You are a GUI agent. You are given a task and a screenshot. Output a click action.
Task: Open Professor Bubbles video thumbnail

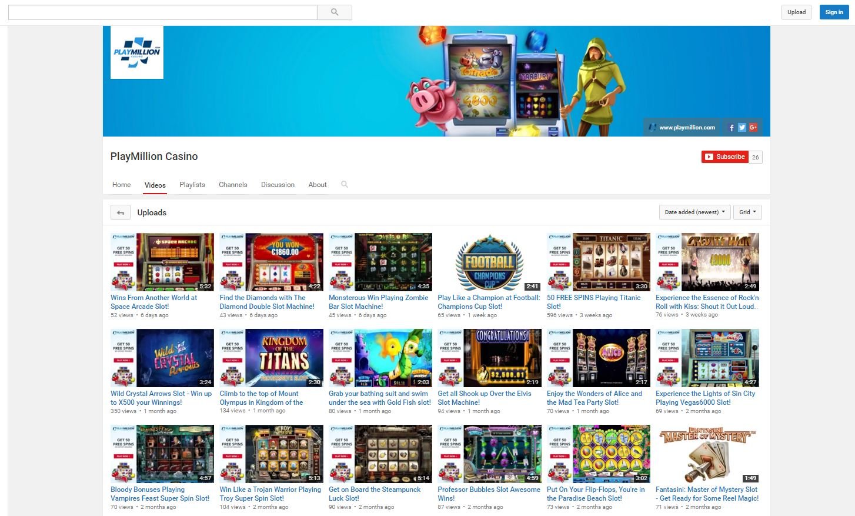click(x=489, y=454)
